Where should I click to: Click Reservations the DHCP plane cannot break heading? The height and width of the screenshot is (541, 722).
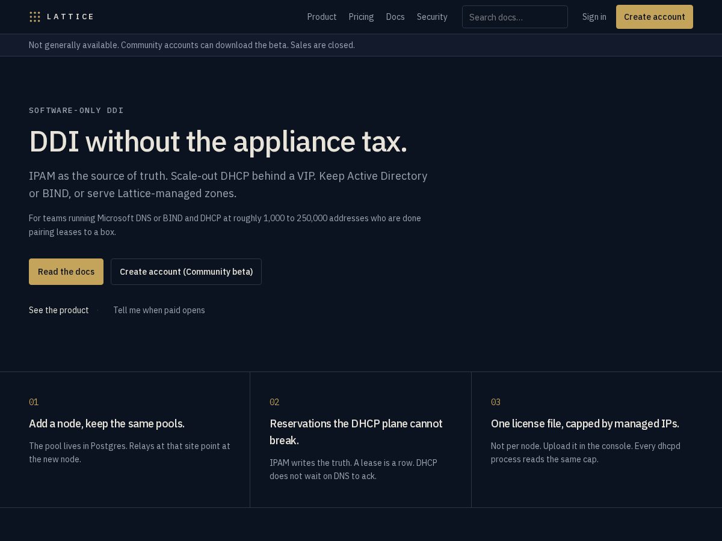[x=356, y=432]
